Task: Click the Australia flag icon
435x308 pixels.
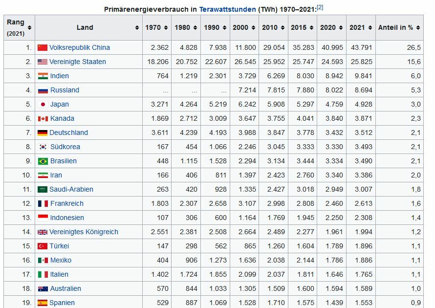Action: point(43,289)
